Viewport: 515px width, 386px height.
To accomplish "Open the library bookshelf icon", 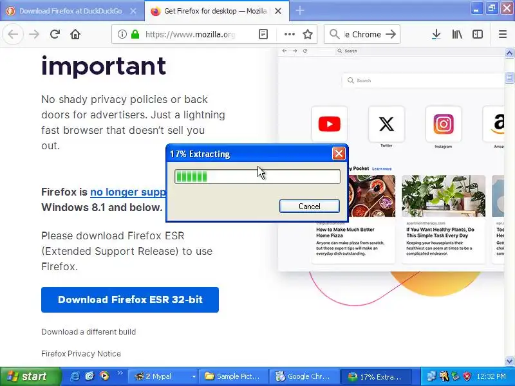I will point(457,34).
